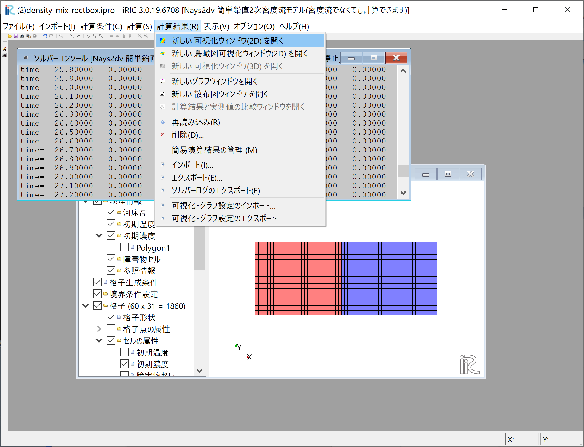Screen dimensions: 584x447
Task: Click the blue concentration region of the grid
Action: tap(389, 279)
